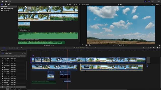Toggle the Timeline panel visibility button
The height and width of the screenshot is (90, 161).
pos(149,1)
